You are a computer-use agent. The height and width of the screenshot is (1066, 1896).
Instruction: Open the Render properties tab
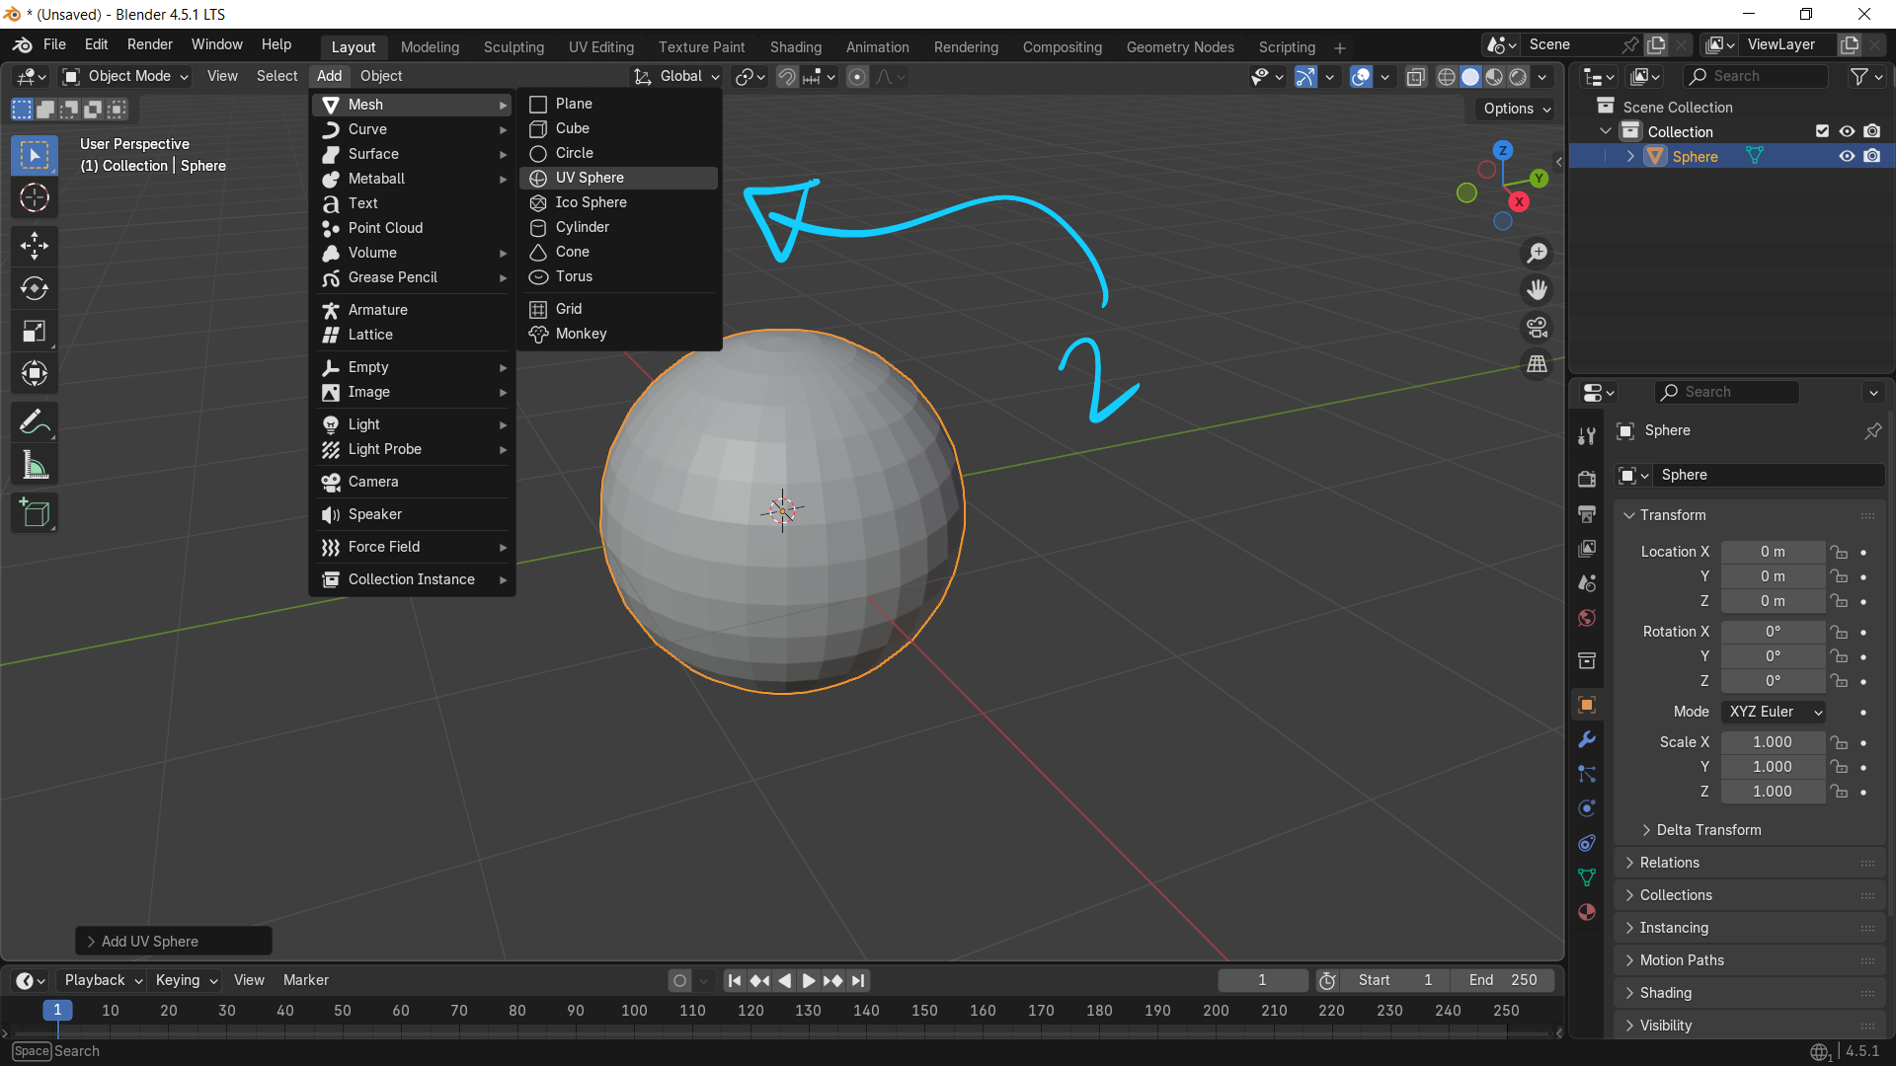click(1587, 480)
